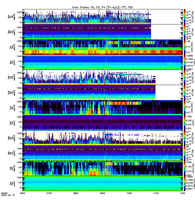Pick the color bar beside the fff scm3 panel

185,153
